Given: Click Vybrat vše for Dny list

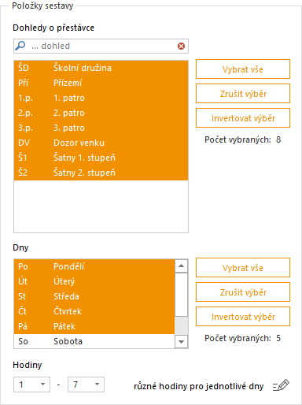Looking at the screenshot, I should tap(243, 268).
